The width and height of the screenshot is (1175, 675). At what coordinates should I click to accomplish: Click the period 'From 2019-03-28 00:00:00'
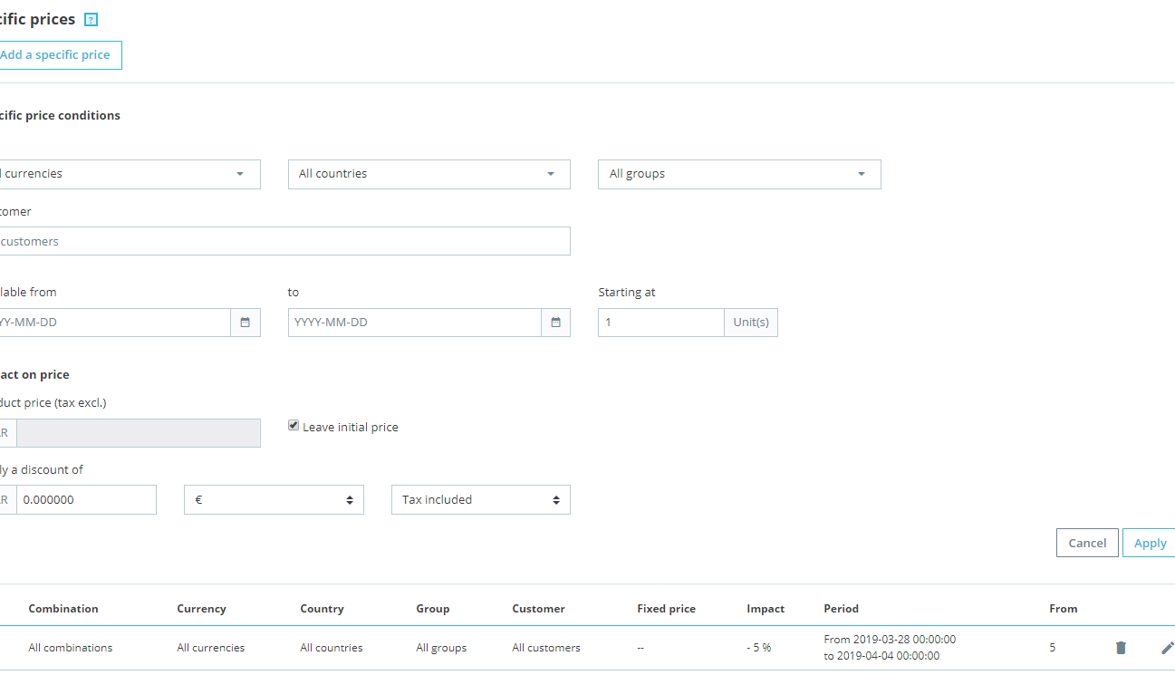890,640
